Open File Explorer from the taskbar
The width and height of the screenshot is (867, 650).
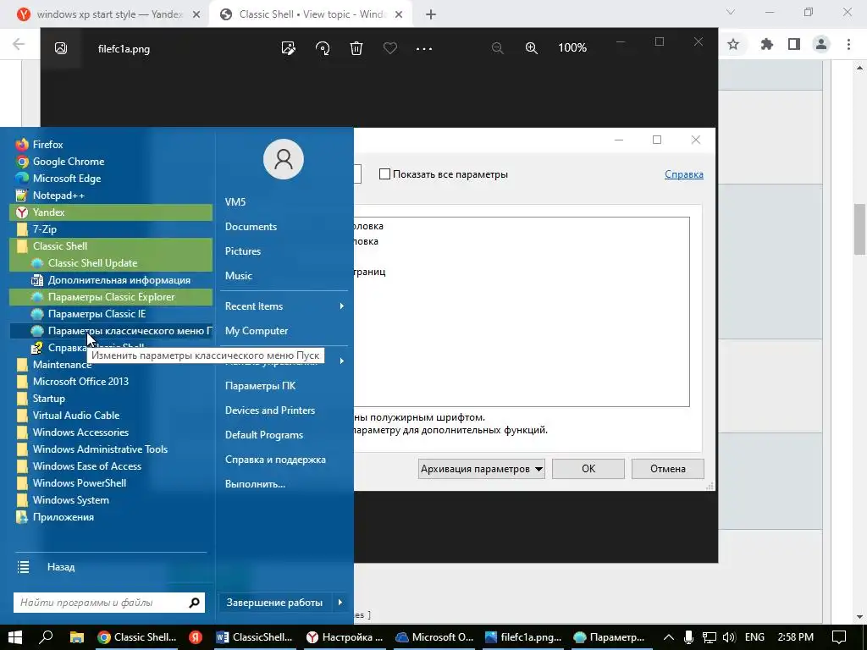(77, 636)
